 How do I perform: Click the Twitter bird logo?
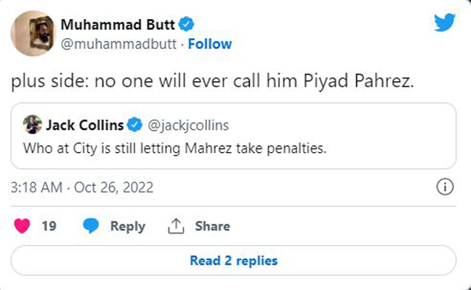tap(445, 23)
